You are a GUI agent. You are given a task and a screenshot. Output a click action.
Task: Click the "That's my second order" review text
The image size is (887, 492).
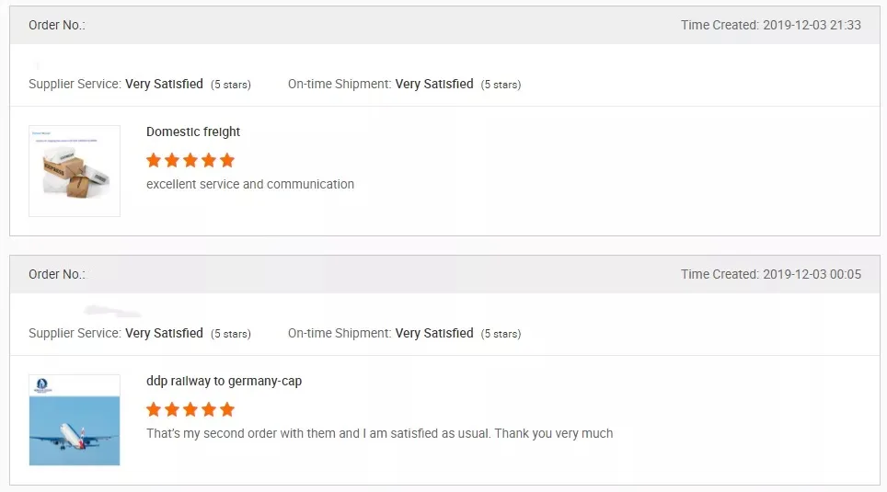[x=379, y=433]
